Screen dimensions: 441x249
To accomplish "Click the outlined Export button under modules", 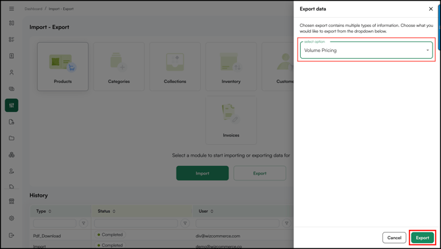I will [259, 173].
